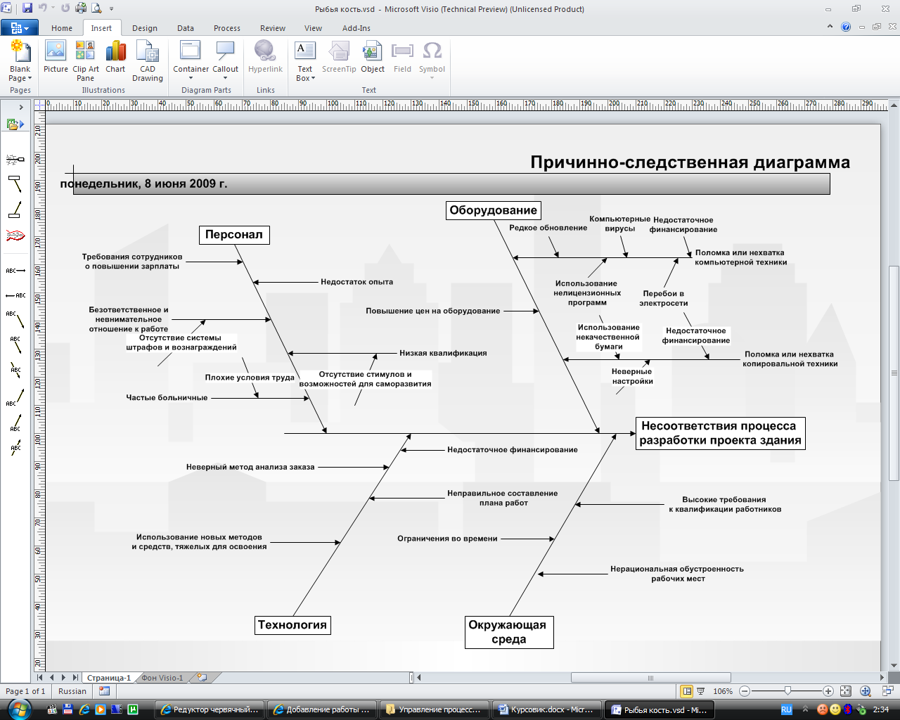Fit page to current window

coord(846,691)
